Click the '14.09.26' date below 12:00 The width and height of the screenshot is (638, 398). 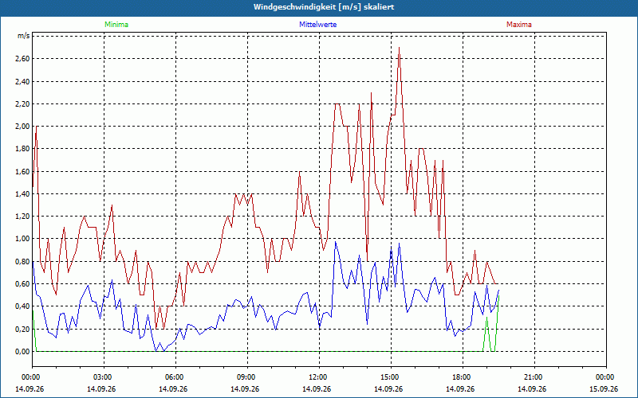(317, 388)
